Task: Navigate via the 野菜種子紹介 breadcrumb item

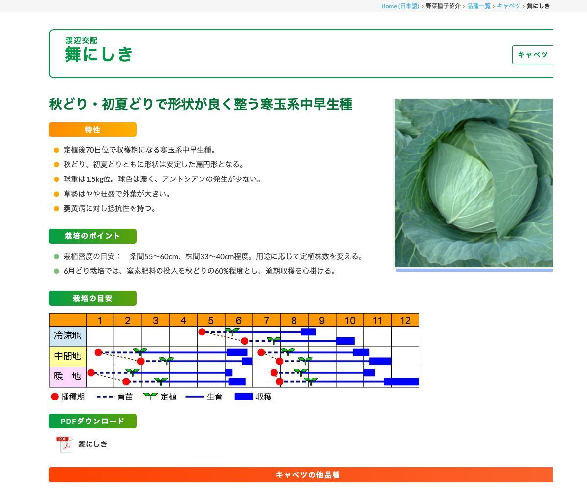Action: click(x=443, y=6)
